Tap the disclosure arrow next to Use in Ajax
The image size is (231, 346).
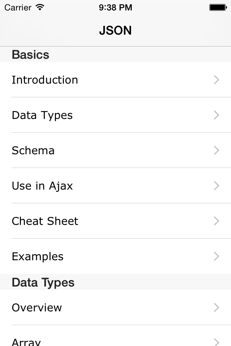[x=217, y=186]
